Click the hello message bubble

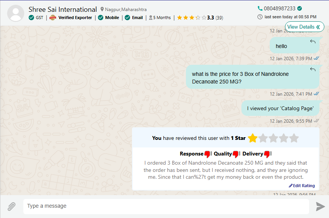click(295, 45)
